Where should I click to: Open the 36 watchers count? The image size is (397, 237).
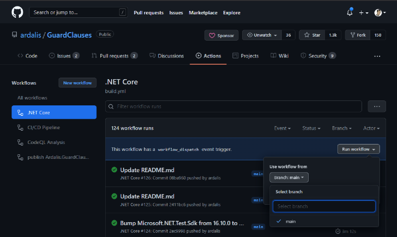click(x=288, y=35)
